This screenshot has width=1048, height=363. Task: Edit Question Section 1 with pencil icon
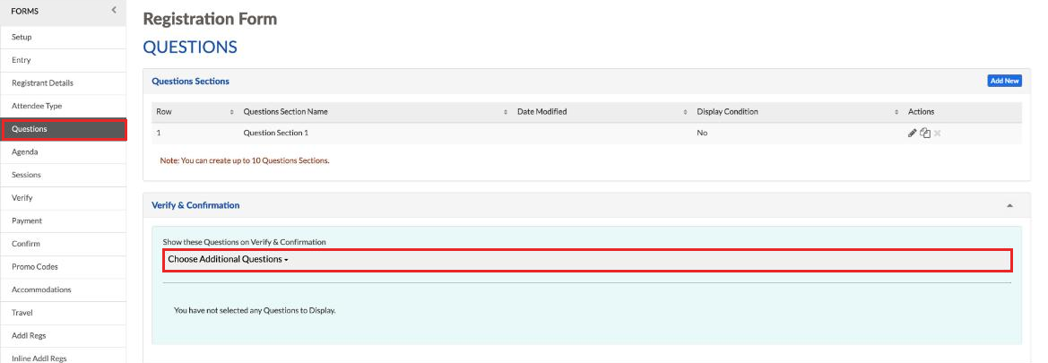pyautogui.click(x=913, y=133)
